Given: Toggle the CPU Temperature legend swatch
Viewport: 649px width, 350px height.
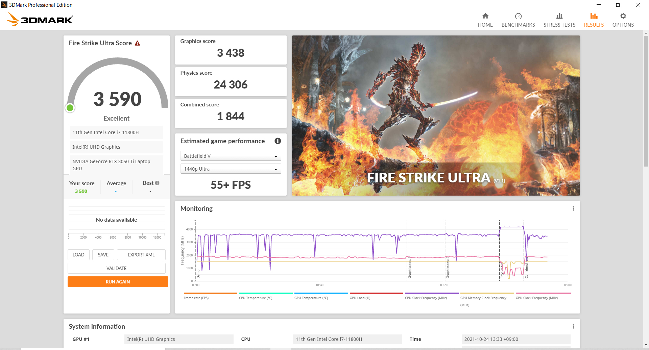Looking at the screenshot, I should pyautogui.click(x=266, y=293).
